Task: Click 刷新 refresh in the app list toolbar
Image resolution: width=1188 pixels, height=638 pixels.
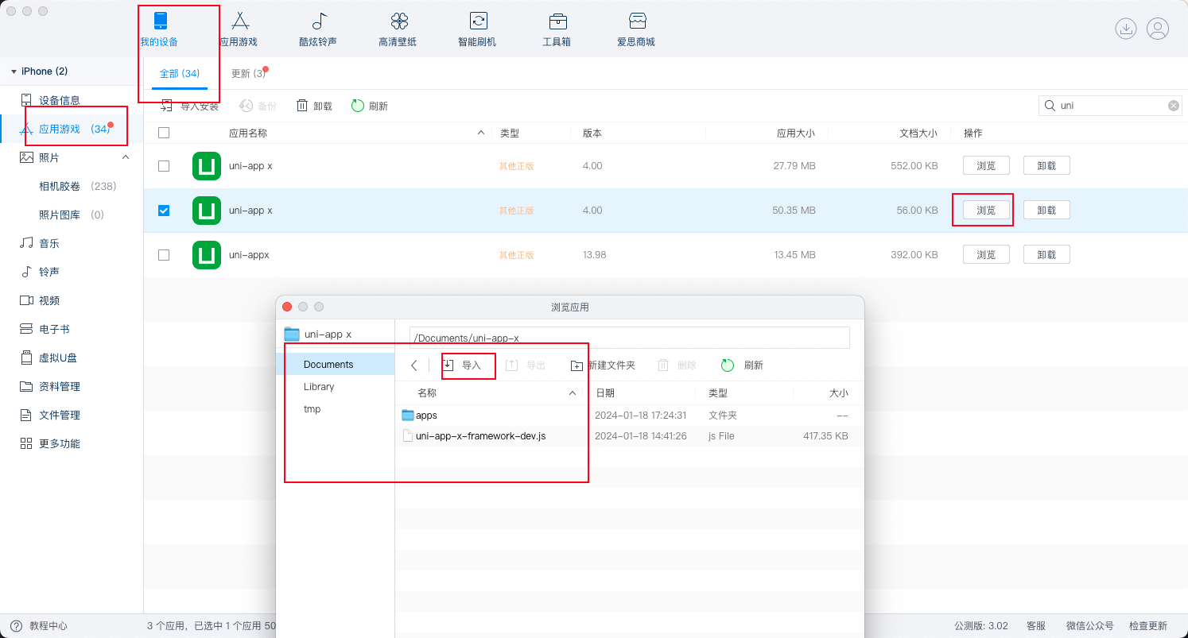Action: pyautogui.click(x=370, y=106)
